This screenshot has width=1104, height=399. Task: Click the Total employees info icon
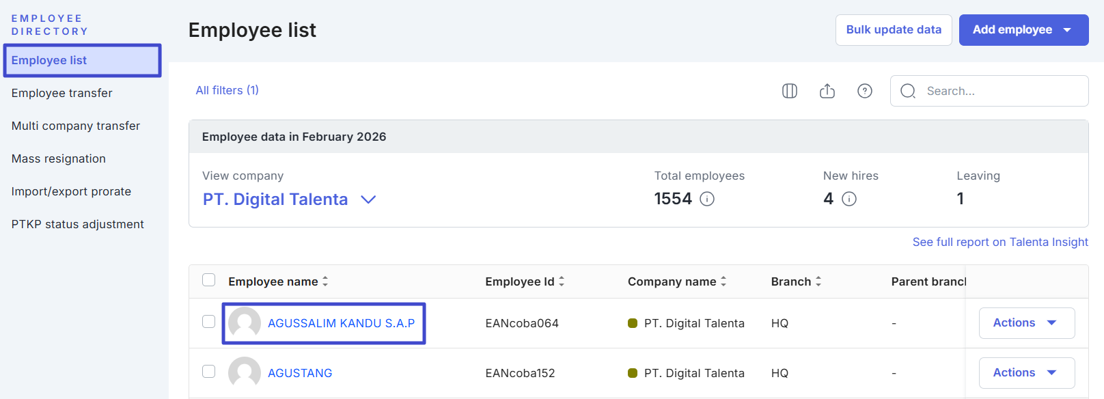pos(707,199)
